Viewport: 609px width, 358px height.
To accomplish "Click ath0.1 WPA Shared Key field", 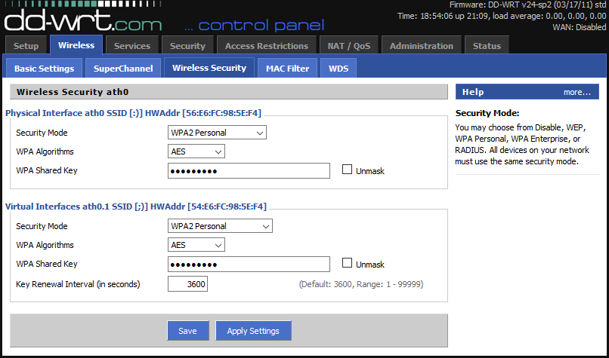I will pos(249,265).
